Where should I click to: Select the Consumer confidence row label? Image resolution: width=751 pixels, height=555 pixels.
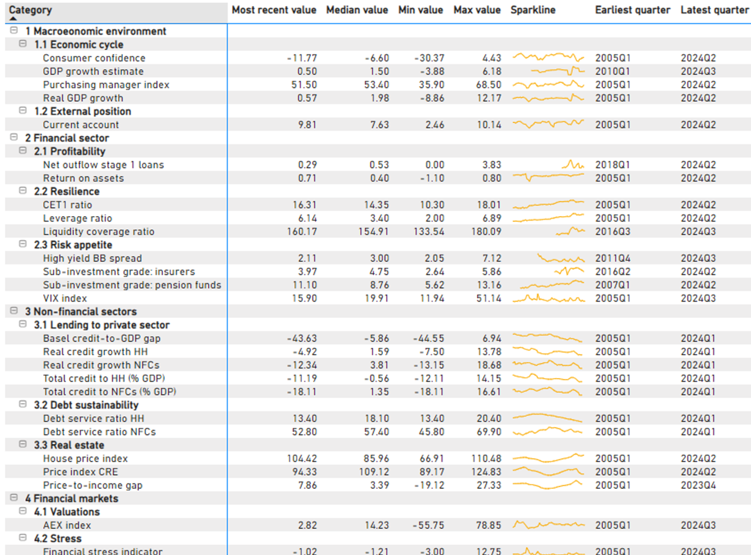94,58
